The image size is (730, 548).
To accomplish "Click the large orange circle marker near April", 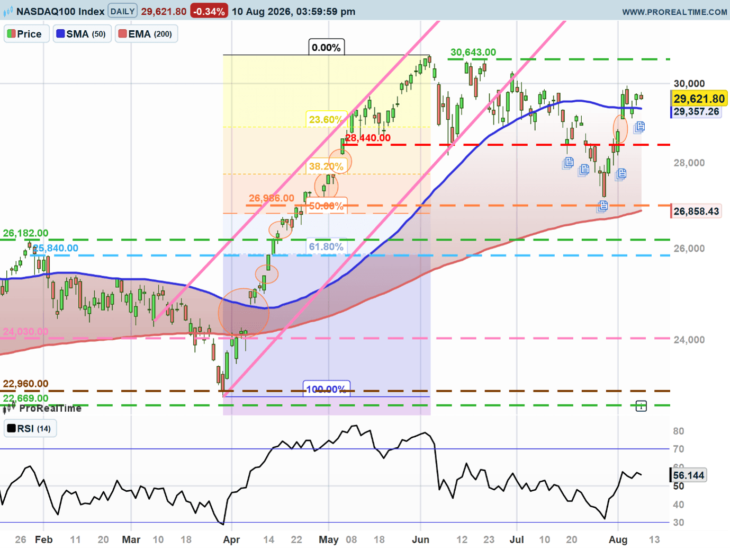I will [x=244, y=313].
